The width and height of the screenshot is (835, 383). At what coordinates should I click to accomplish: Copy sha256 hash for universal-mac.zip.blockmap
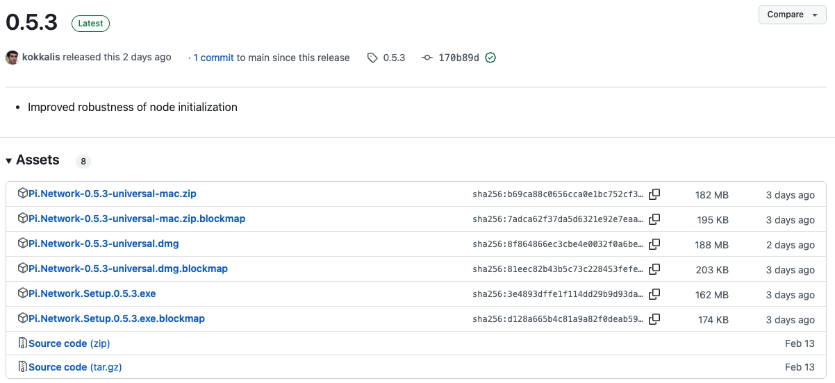(654, 219)
